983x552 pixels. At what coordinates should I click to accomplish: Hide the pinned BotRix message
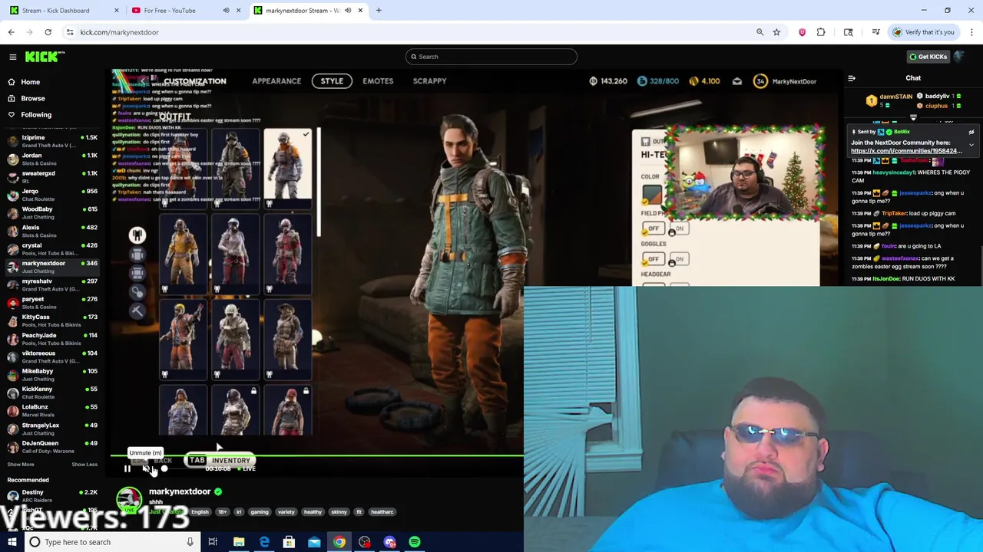[971, 132]
